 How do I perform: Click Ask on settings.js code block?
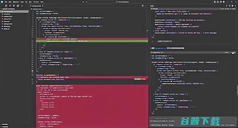(x=222, y=9)
